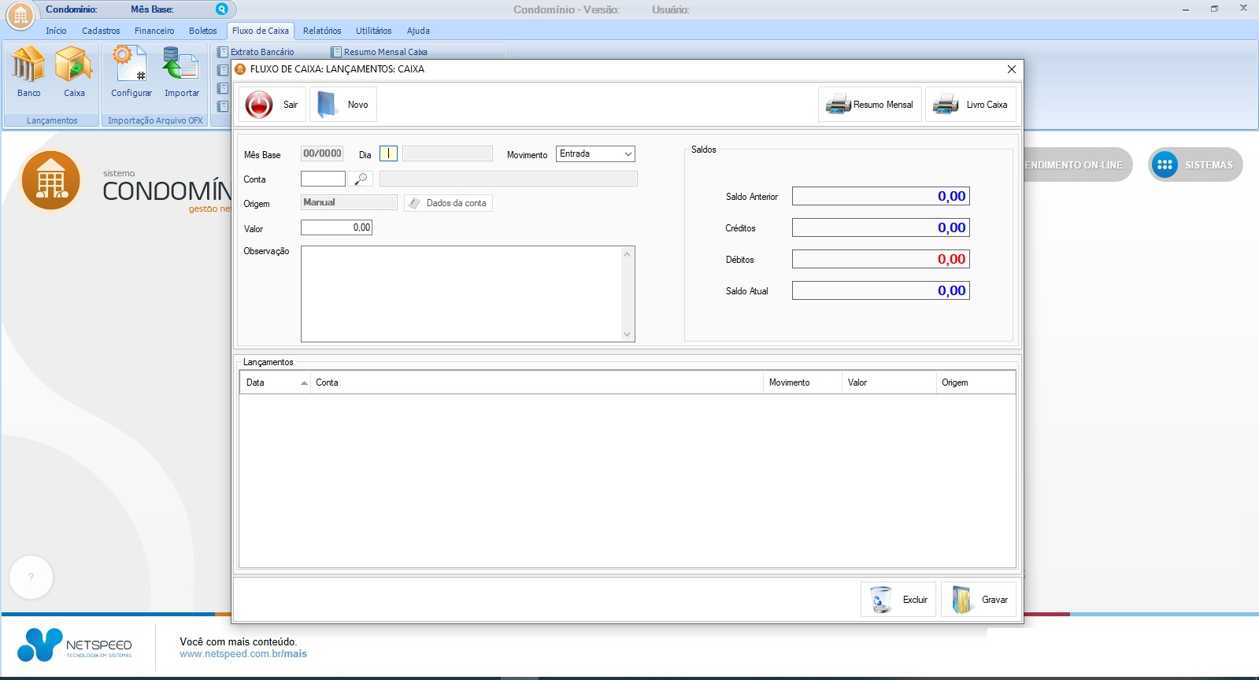Open the application logo menu button

tap(20, 15)
